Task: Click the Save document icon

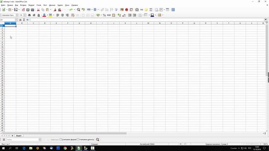Action: point(16,10)
